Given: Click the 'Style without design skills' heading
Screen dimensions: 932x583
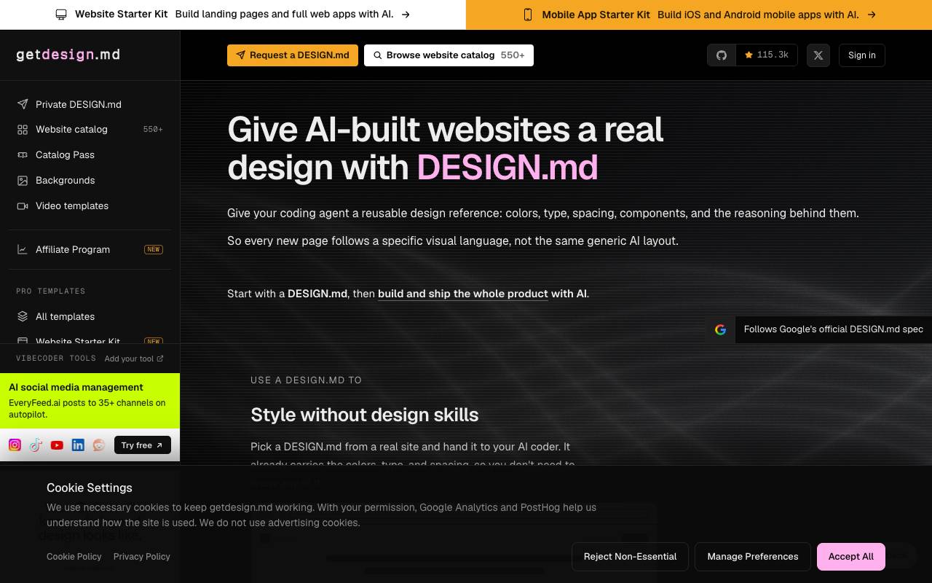Looking at the screenshot, I should pyautogui.click(x=365, y=415).
